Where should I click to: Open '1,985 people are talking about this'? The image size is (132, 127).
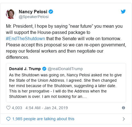click(x=43, y=119)
